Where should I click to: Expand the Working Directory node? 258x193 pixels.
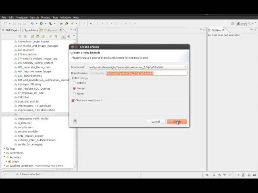(4, 166)
